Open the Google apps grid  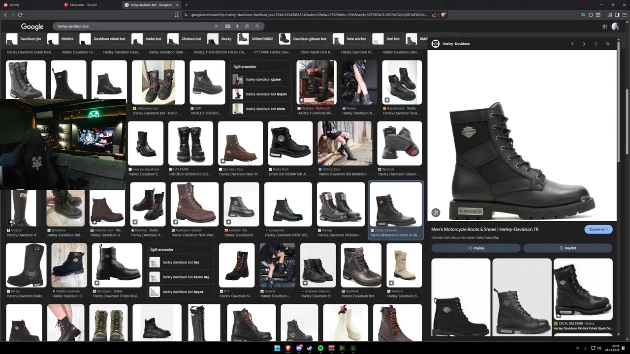(604, 27)
